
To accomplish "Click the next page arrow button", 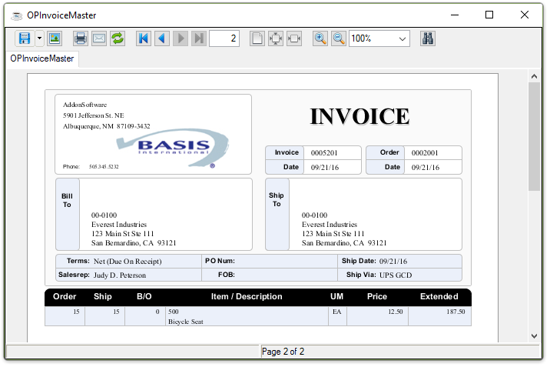I will tap(181, 38).
